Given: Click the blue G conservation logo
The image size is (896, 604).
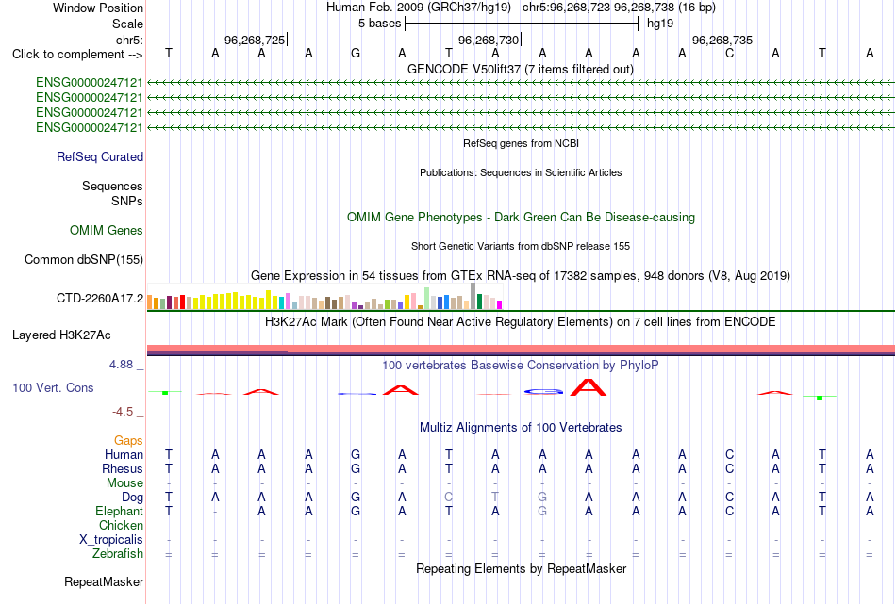Looking at the screenshot, I should point(543,392).
